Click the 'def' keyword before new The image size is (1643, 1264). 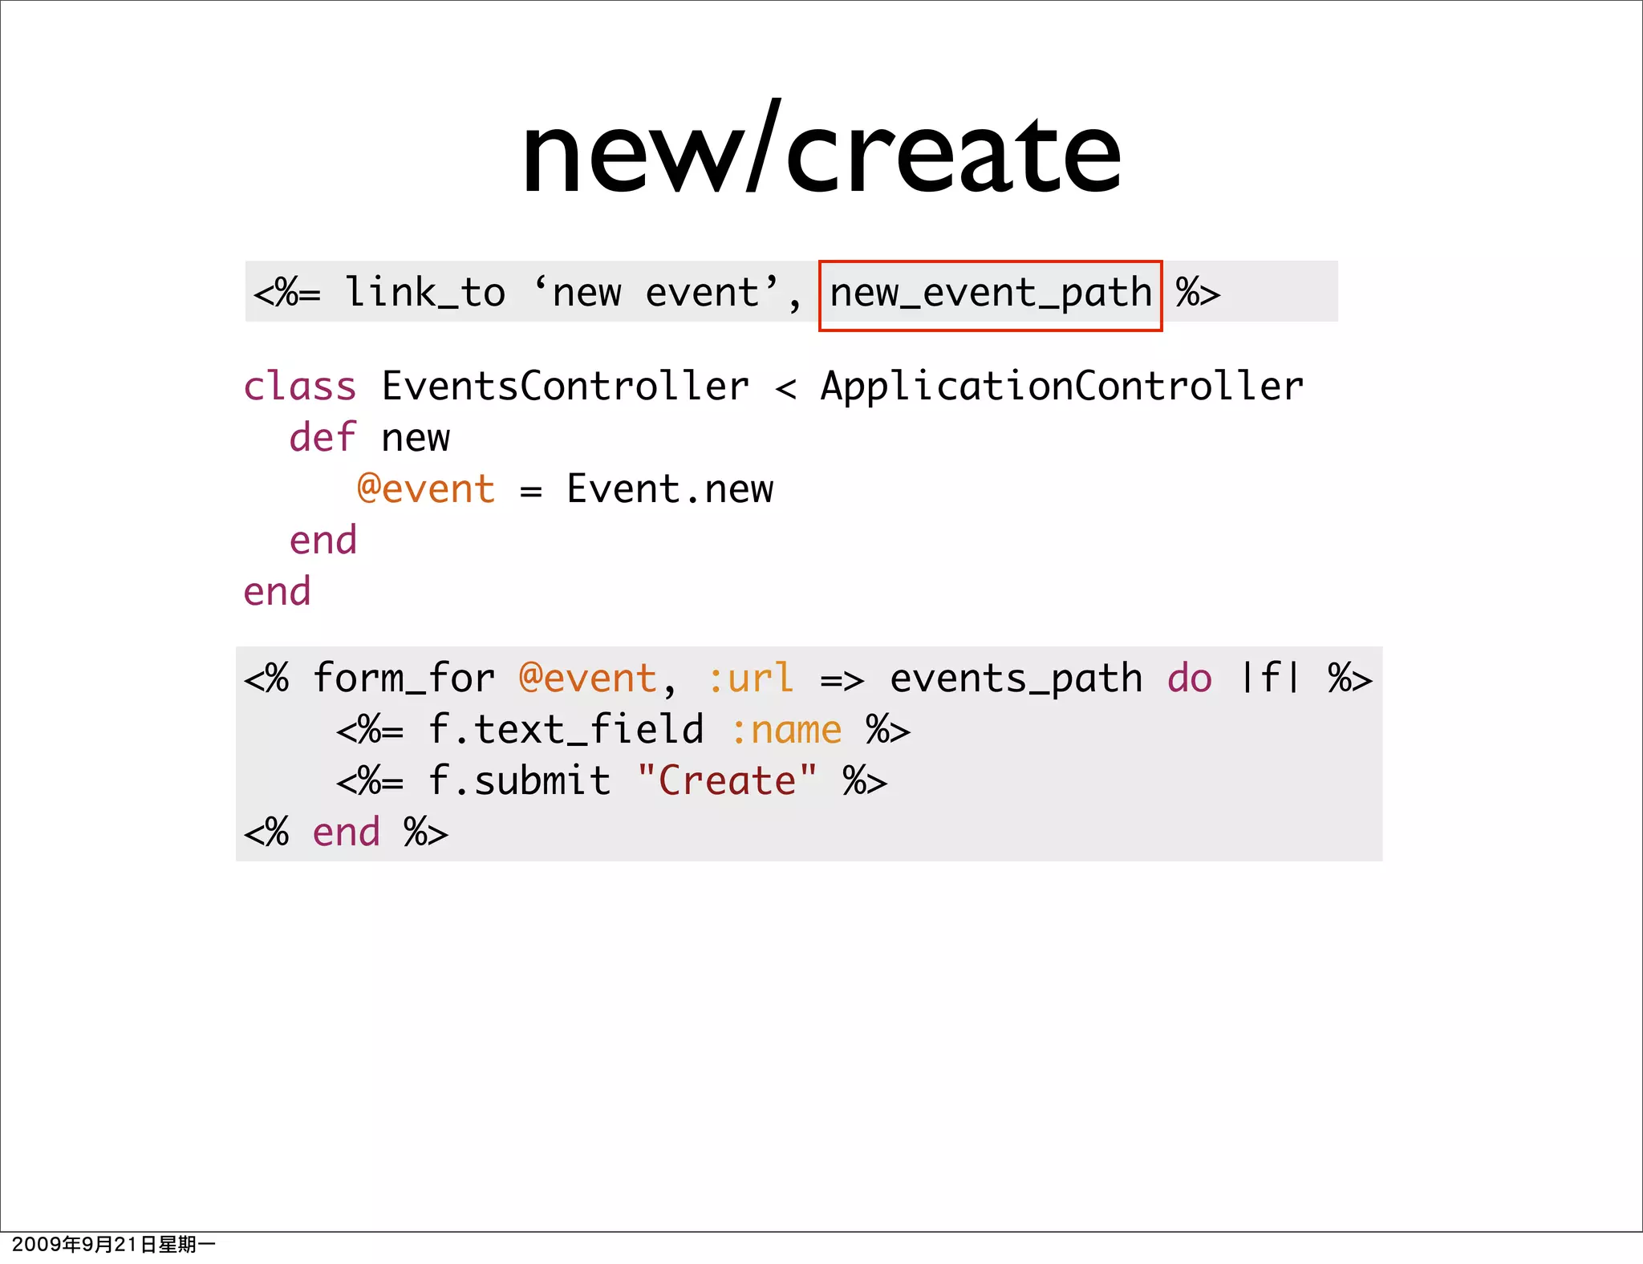pos(322,438)
